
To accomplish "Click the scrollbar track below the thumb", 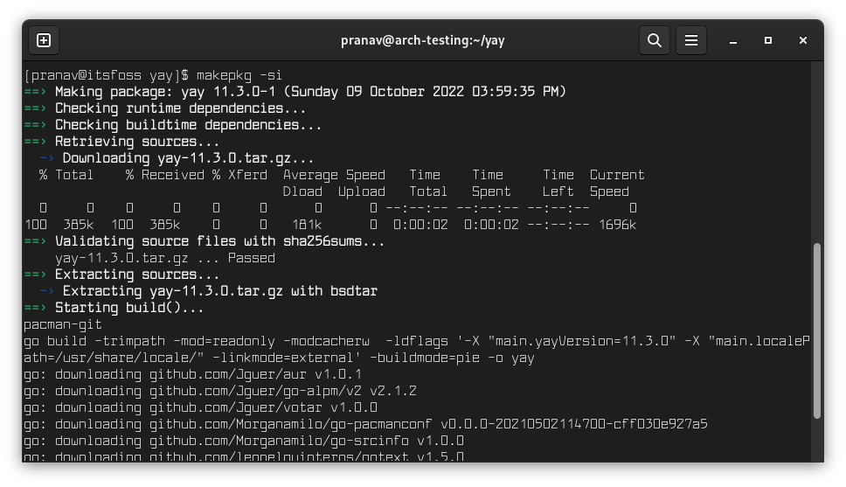I will tap(817, 439).
